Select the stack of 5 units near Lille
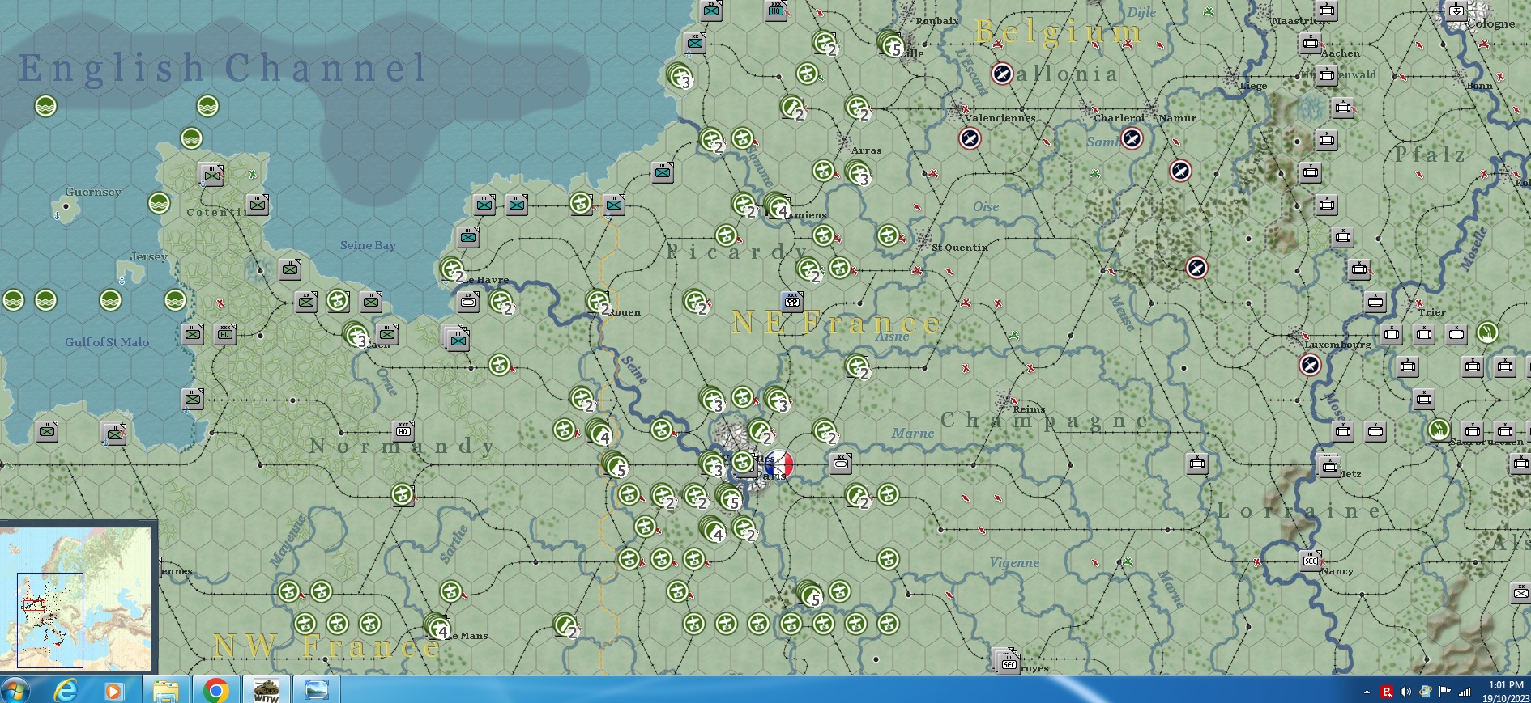The width and height of the screenshot is (1531, 703). [890, 44]
